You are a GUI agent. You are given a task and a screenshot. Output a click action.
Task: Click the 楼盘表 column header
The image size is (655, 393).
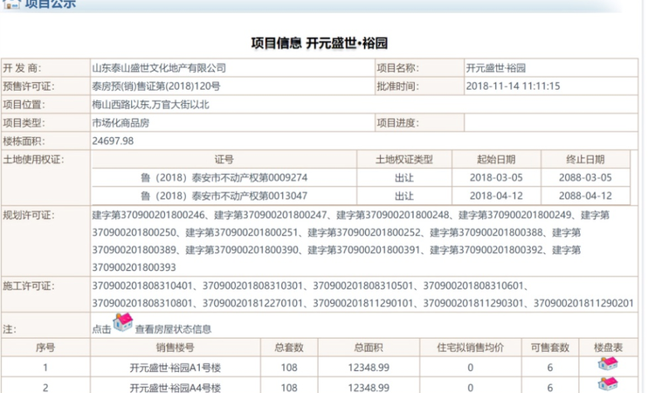click(608, 348)
